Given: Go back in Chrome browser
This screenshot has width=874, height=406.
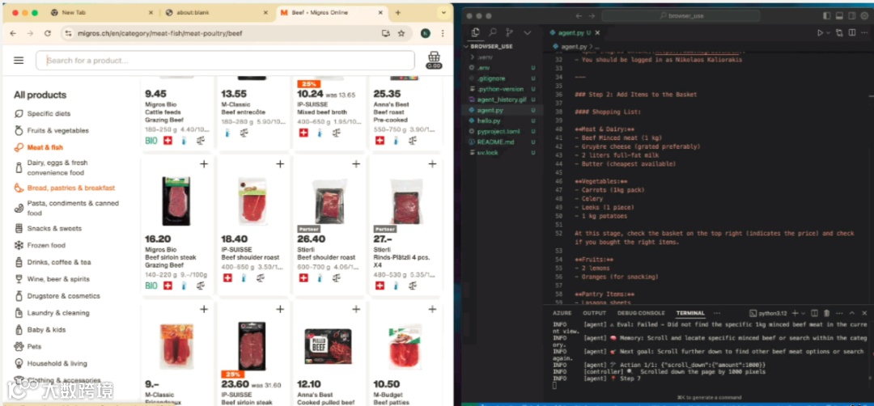Looking at the screenshot, I should click(x=14, y=33).
